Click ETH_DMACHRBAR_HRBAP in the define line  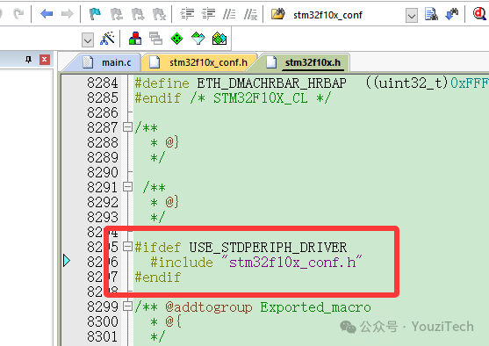click(x=271, y=83)
